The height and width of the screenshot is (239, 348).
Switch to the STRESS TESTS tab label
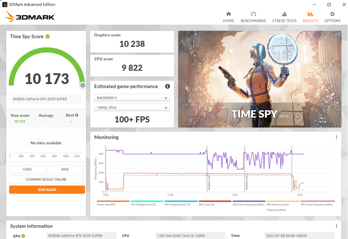(284, 21)
